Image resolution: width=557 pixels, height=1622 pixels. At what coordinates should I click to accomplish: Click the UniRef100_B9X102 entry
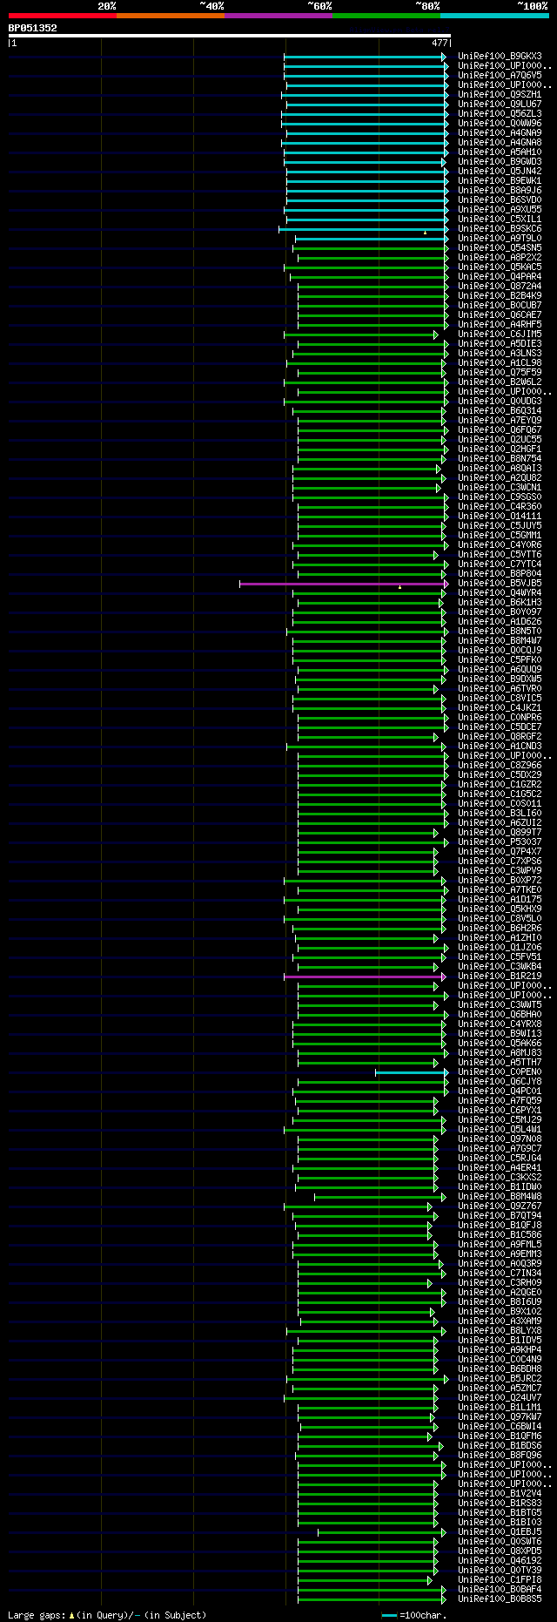pos(500,1312)
